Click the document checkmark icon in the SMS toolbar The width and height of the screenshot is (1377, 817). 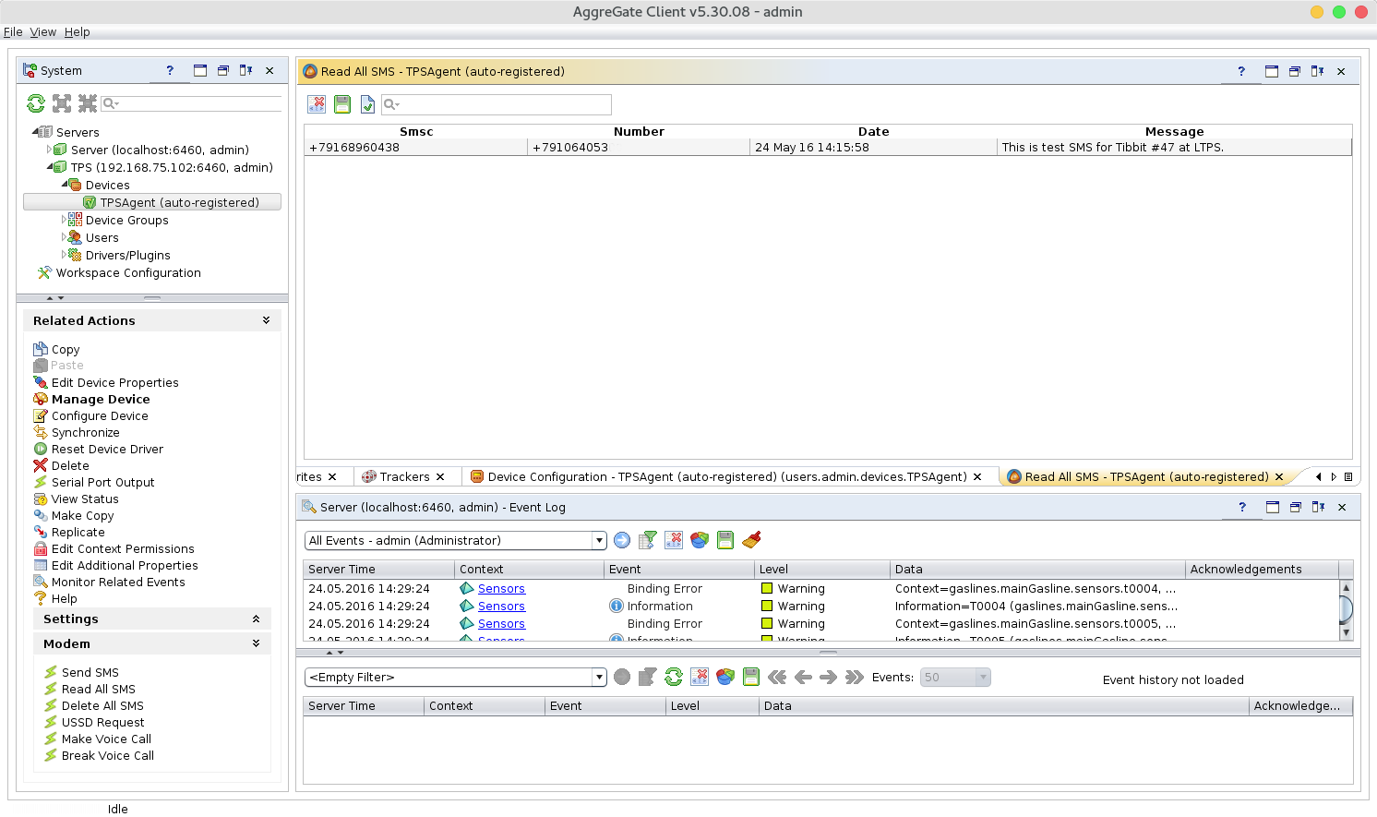tap(367, 104)
